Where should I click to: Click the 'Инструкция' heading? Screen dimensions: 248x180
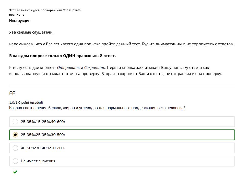click(x=20, y=21)
